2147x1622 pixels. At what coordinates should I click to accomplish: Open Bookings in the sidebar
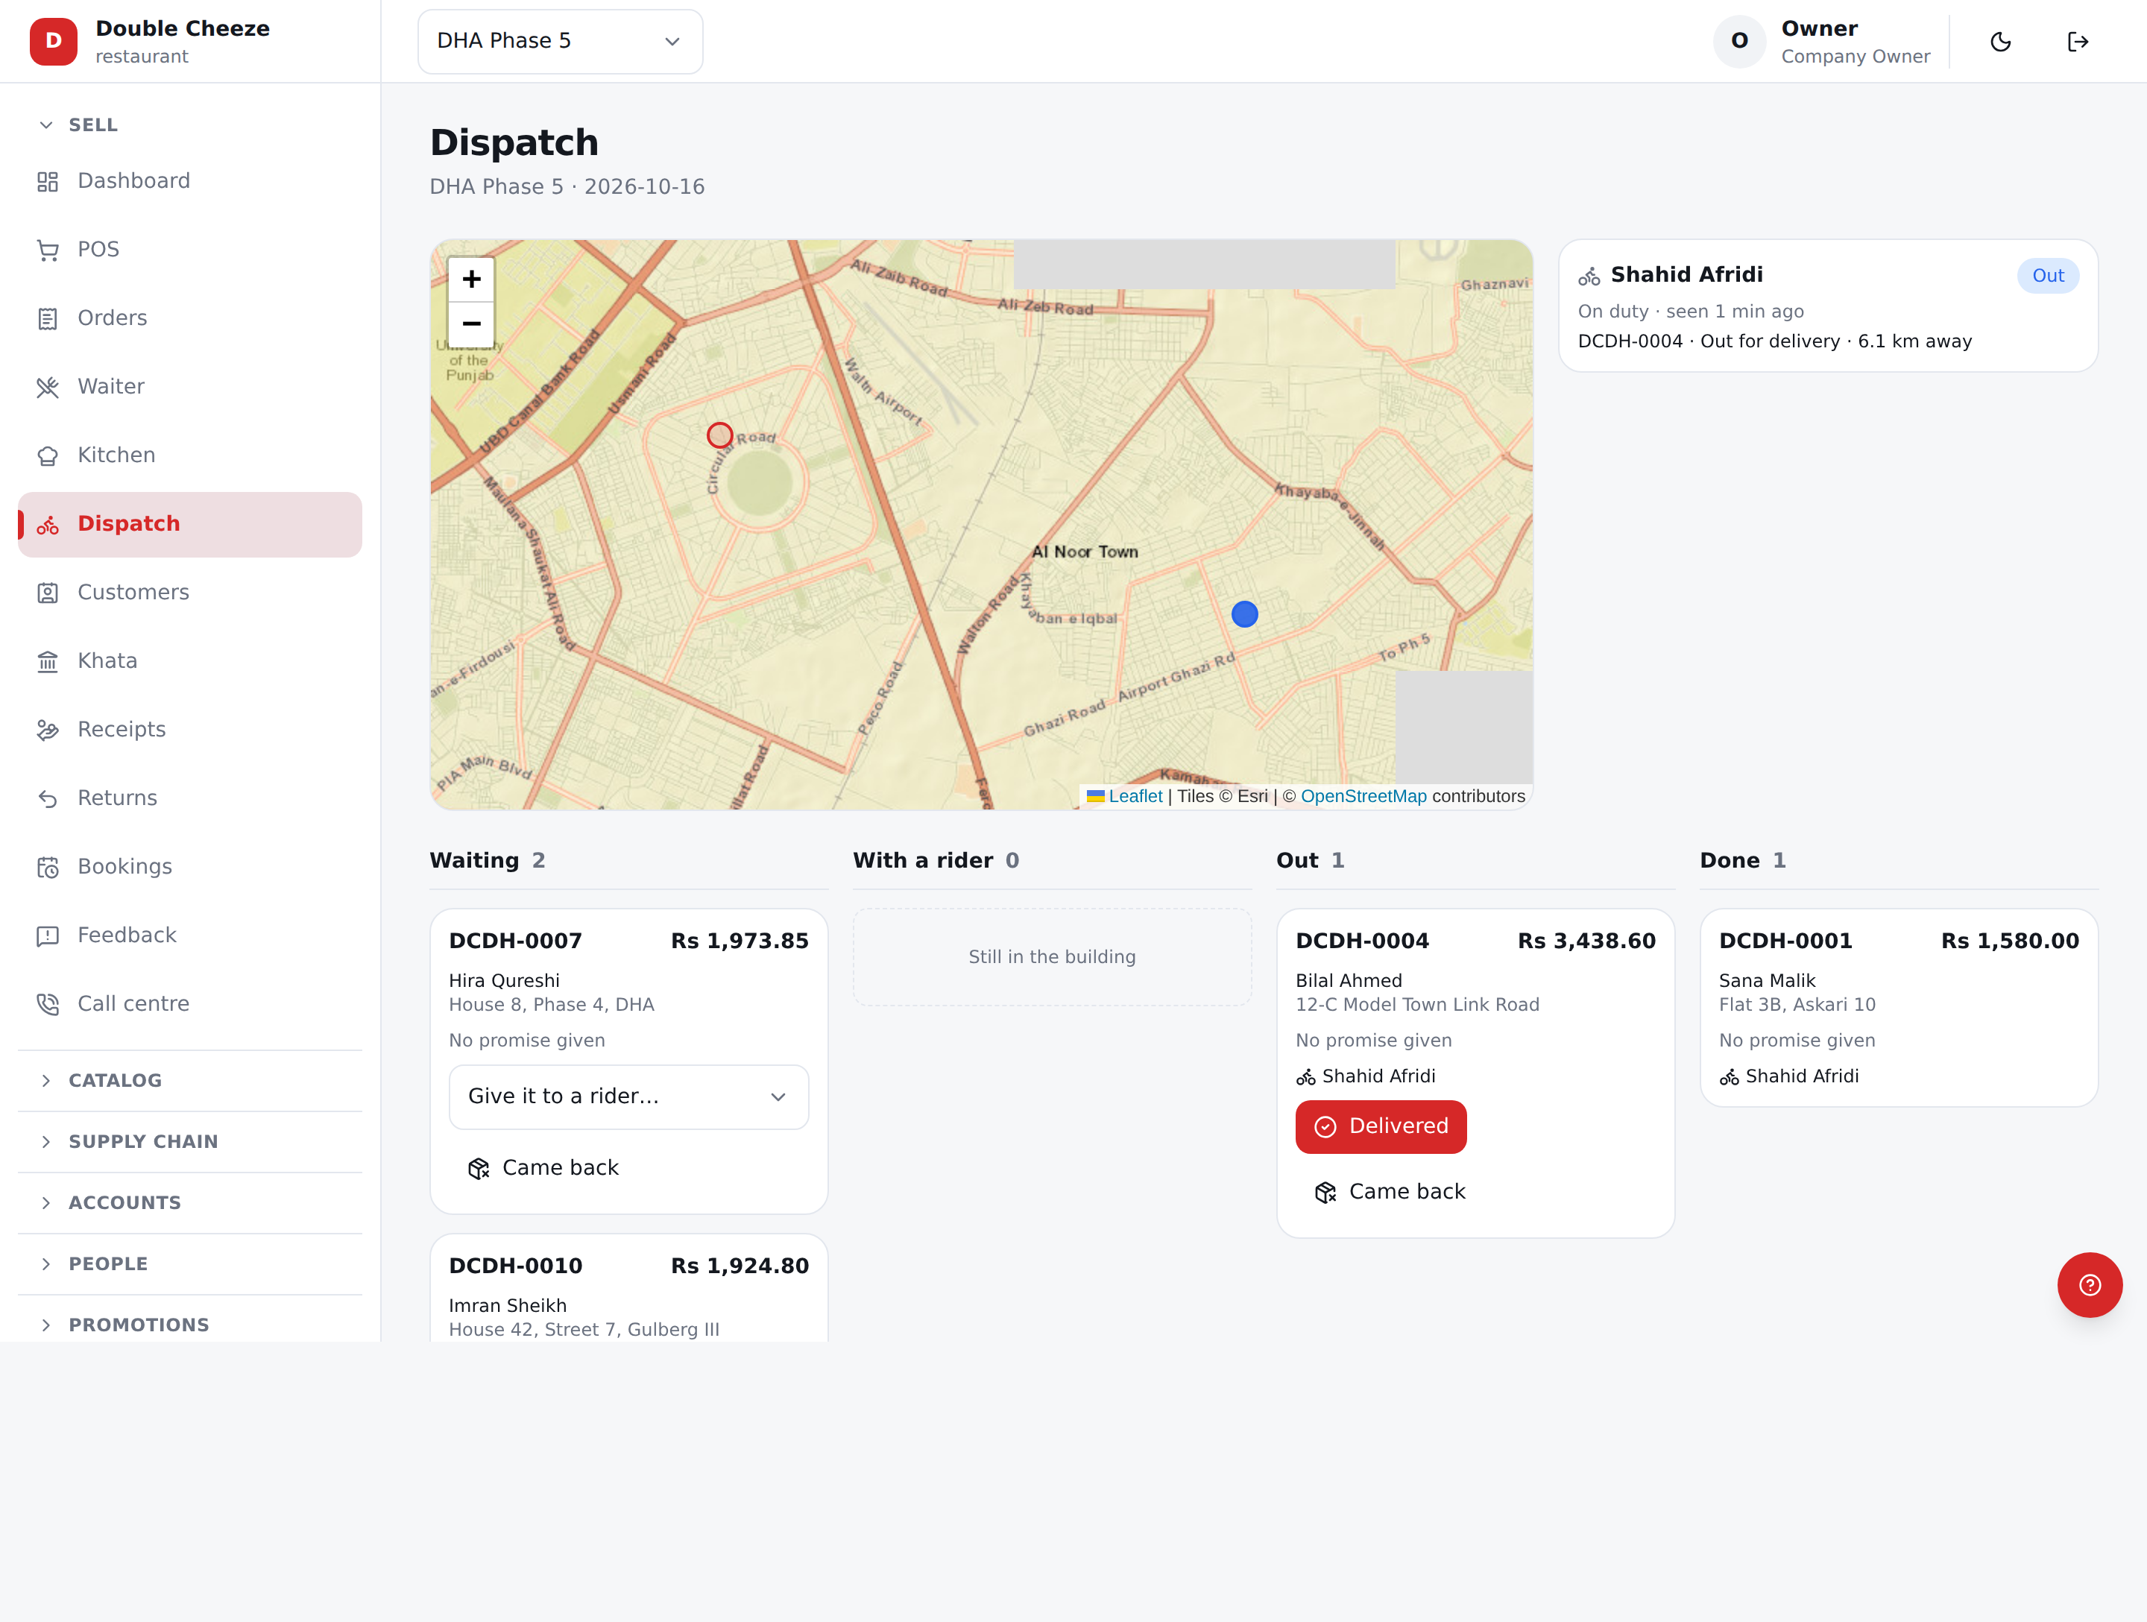(x=189, y=867)
